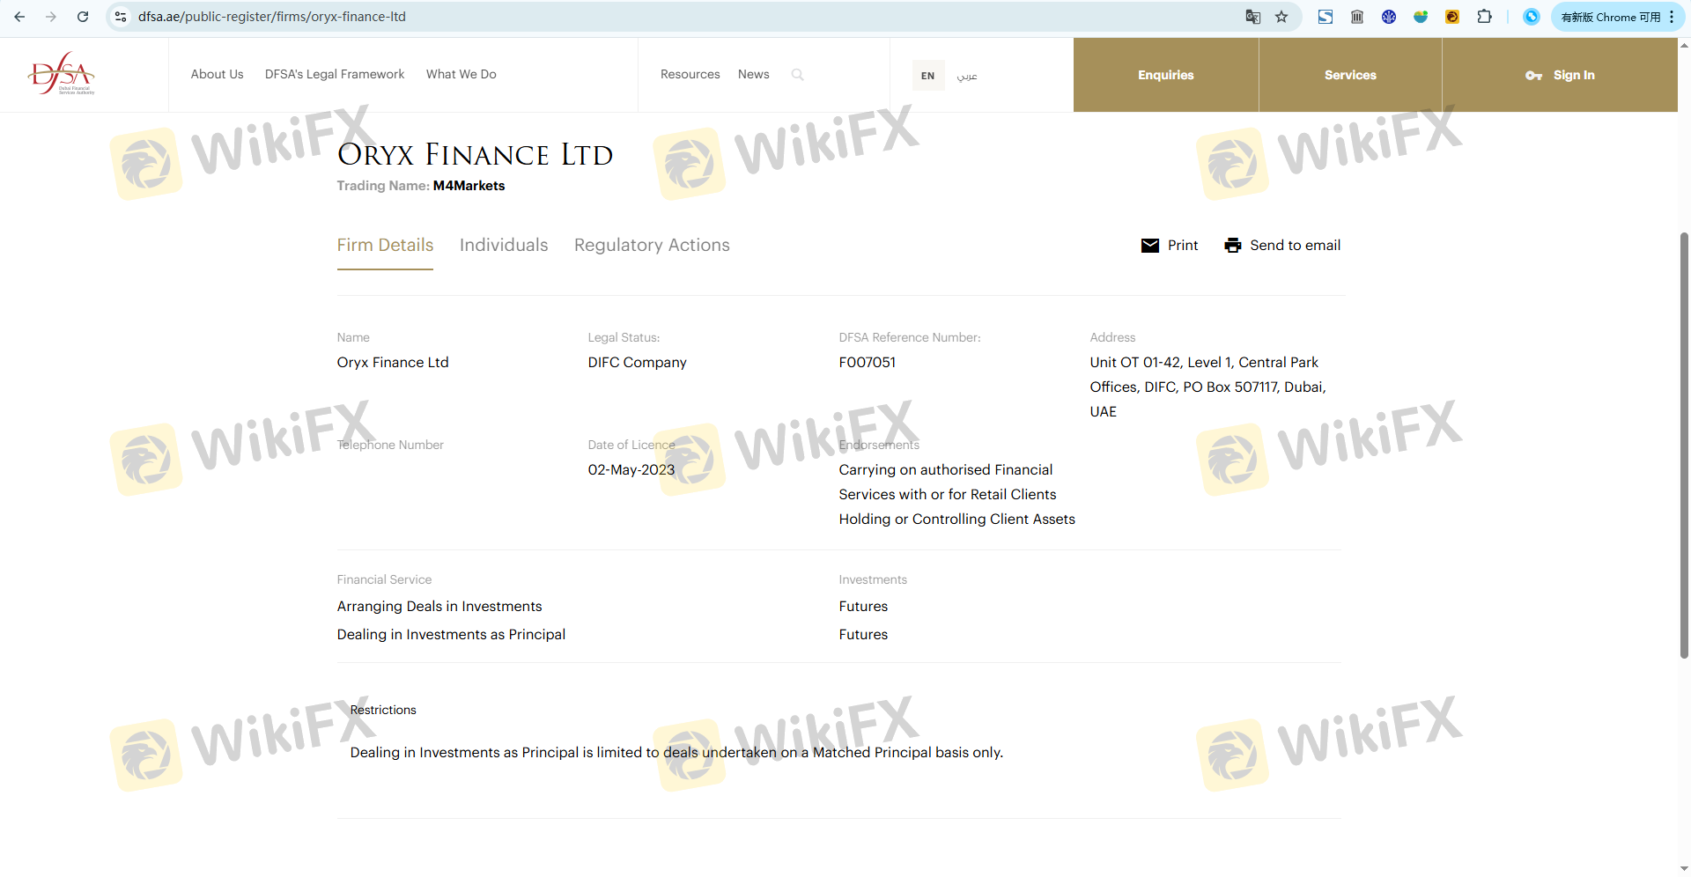1691x877 pixels.
Task: Open the Regulatory Actions tab
Action: pos(652,246)
